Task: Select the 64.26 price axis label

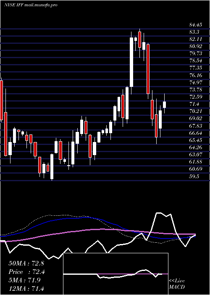Action: click(x=195, y=147)
